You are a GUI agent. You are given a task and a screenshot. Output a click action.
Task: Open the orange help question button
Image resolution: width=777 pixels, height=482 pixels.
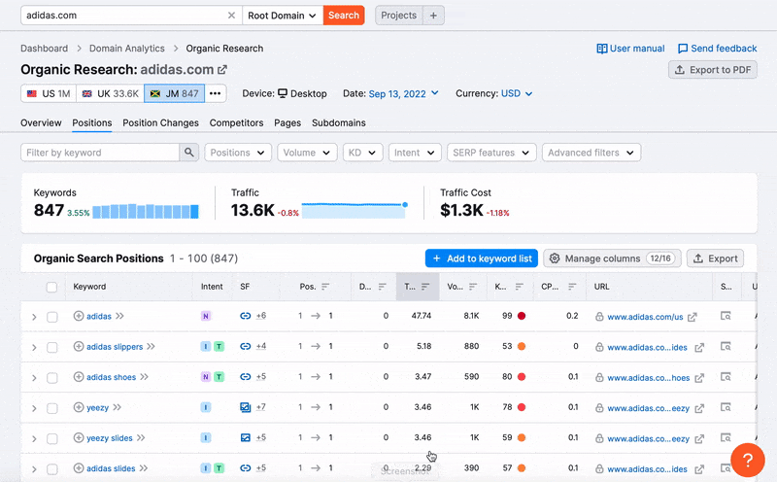click(748, 461)
